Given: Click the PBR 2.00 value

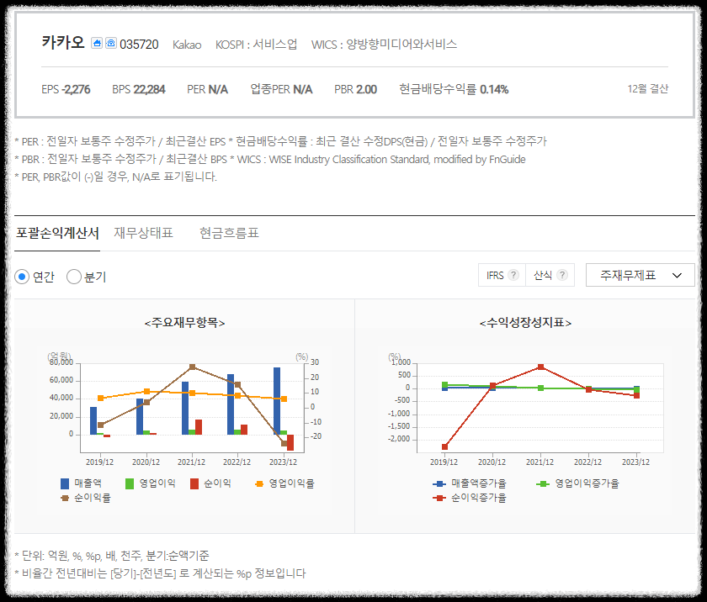Looking at the screenshot, I should [355, 89].
